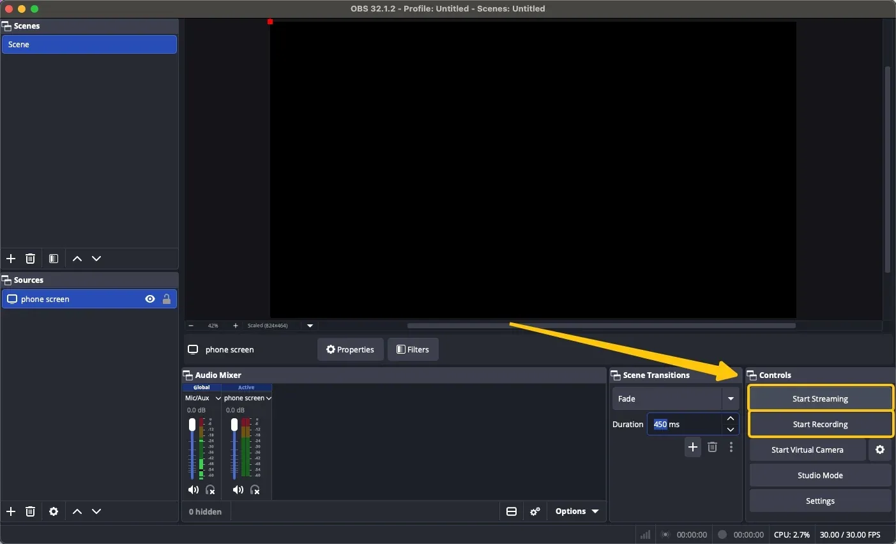The width and height of the screenshot is (896, 544).
Task: Open the Settings button in Controls
Action: coord(821,501)
